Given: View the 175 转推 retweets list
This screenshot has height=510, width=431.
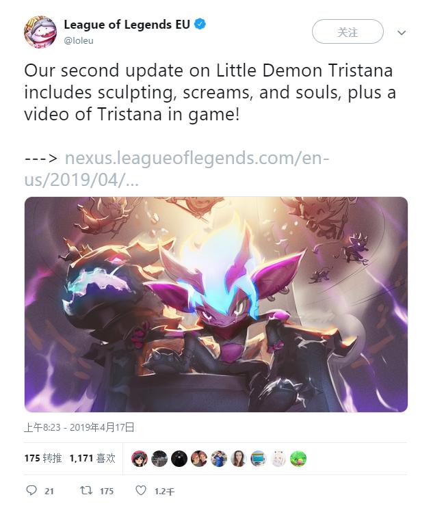Looking at the screenshot, I should (43, 458).
